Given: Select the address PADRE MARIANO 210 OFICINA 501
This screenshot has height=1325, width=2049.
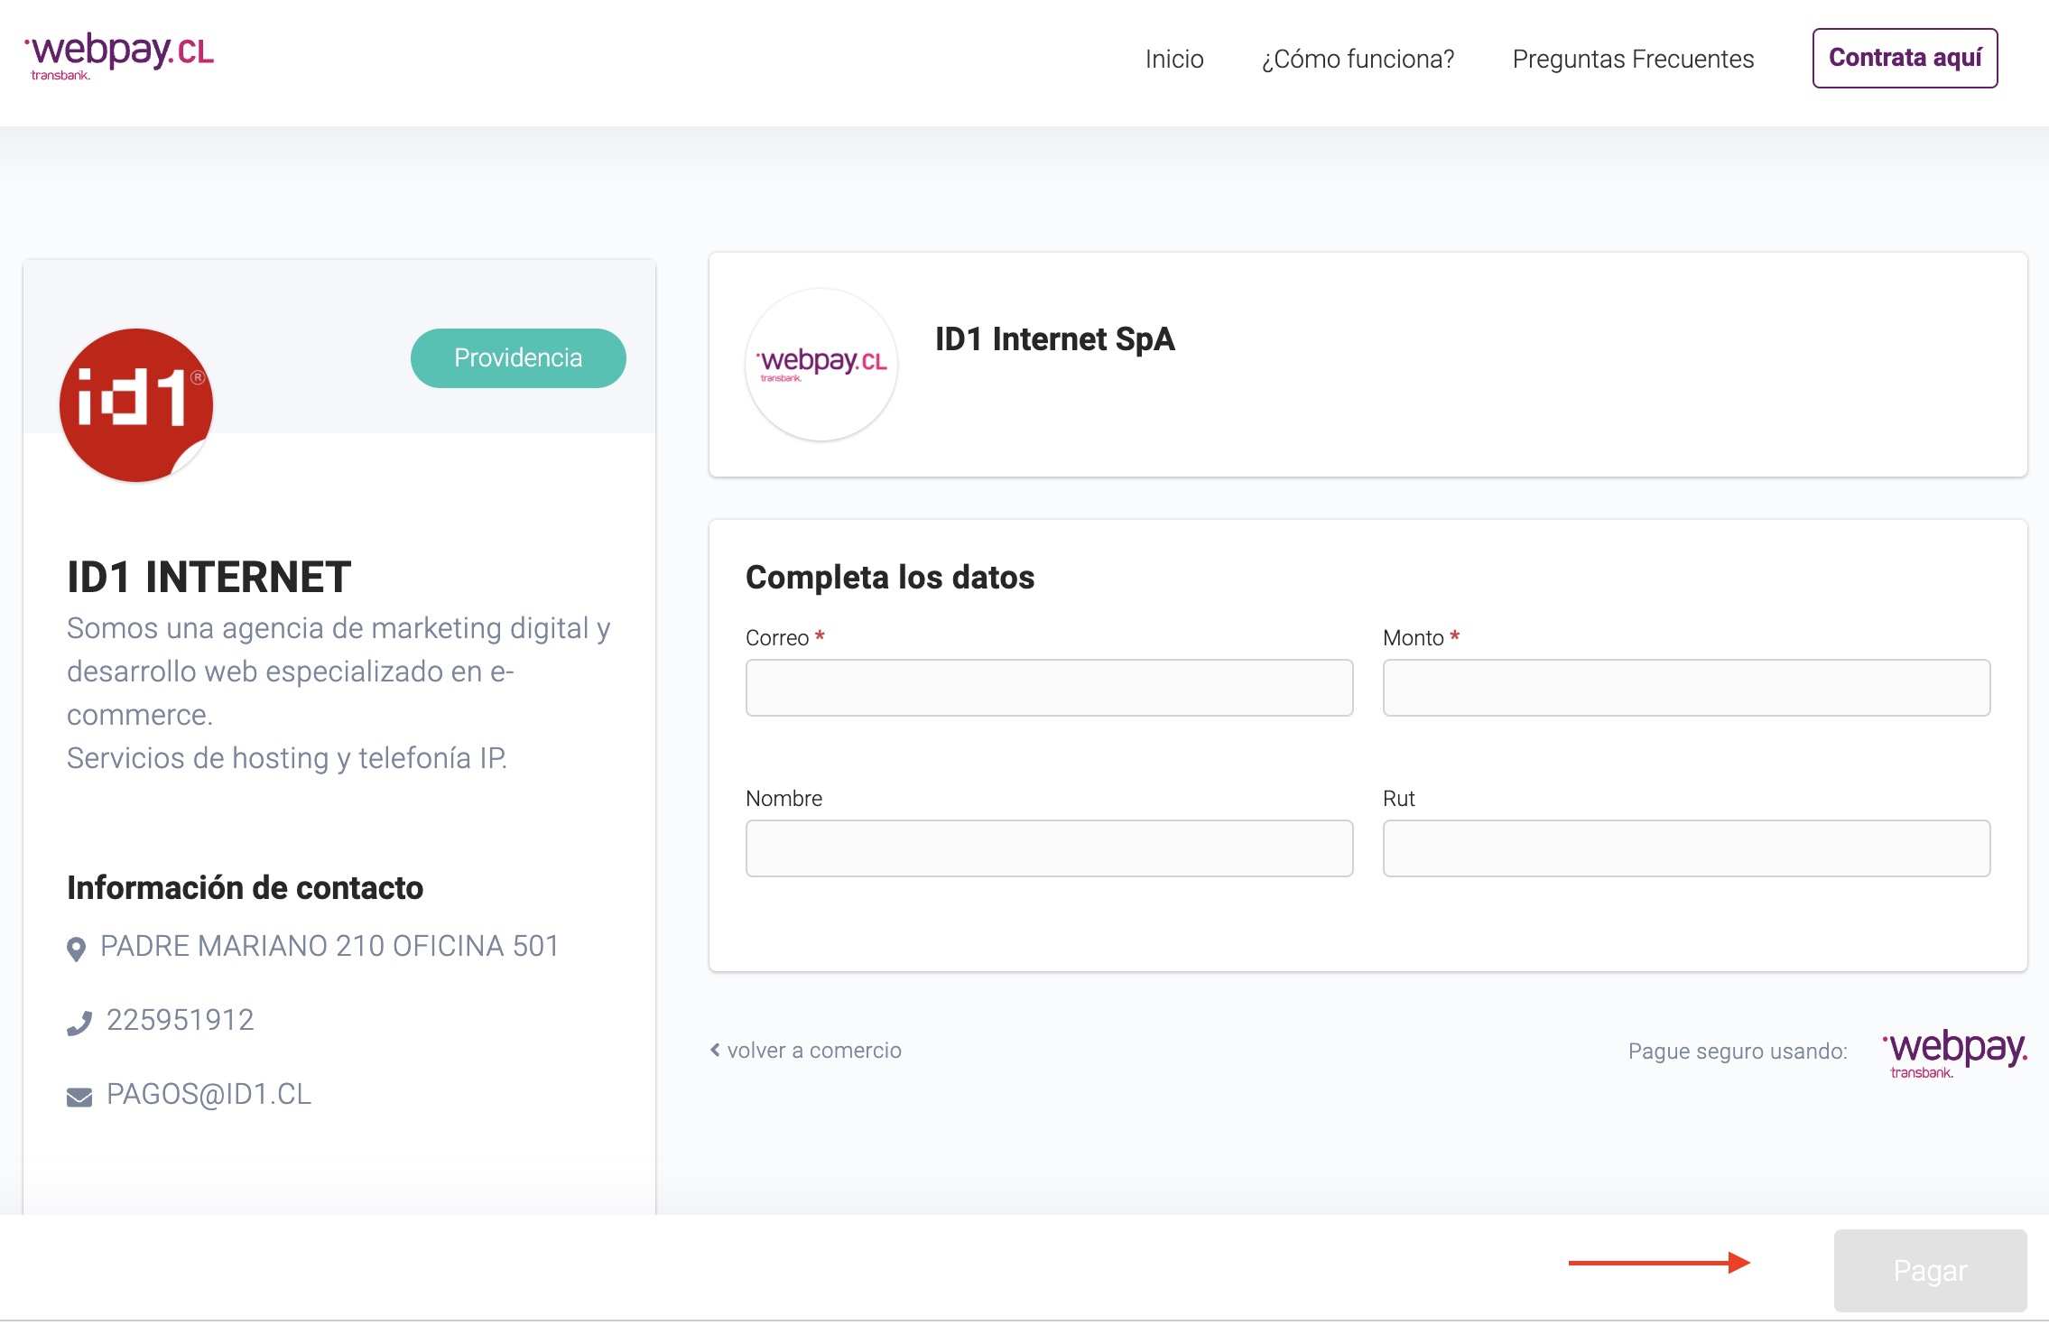Looking at the screenshot, I should click(329, 946).
